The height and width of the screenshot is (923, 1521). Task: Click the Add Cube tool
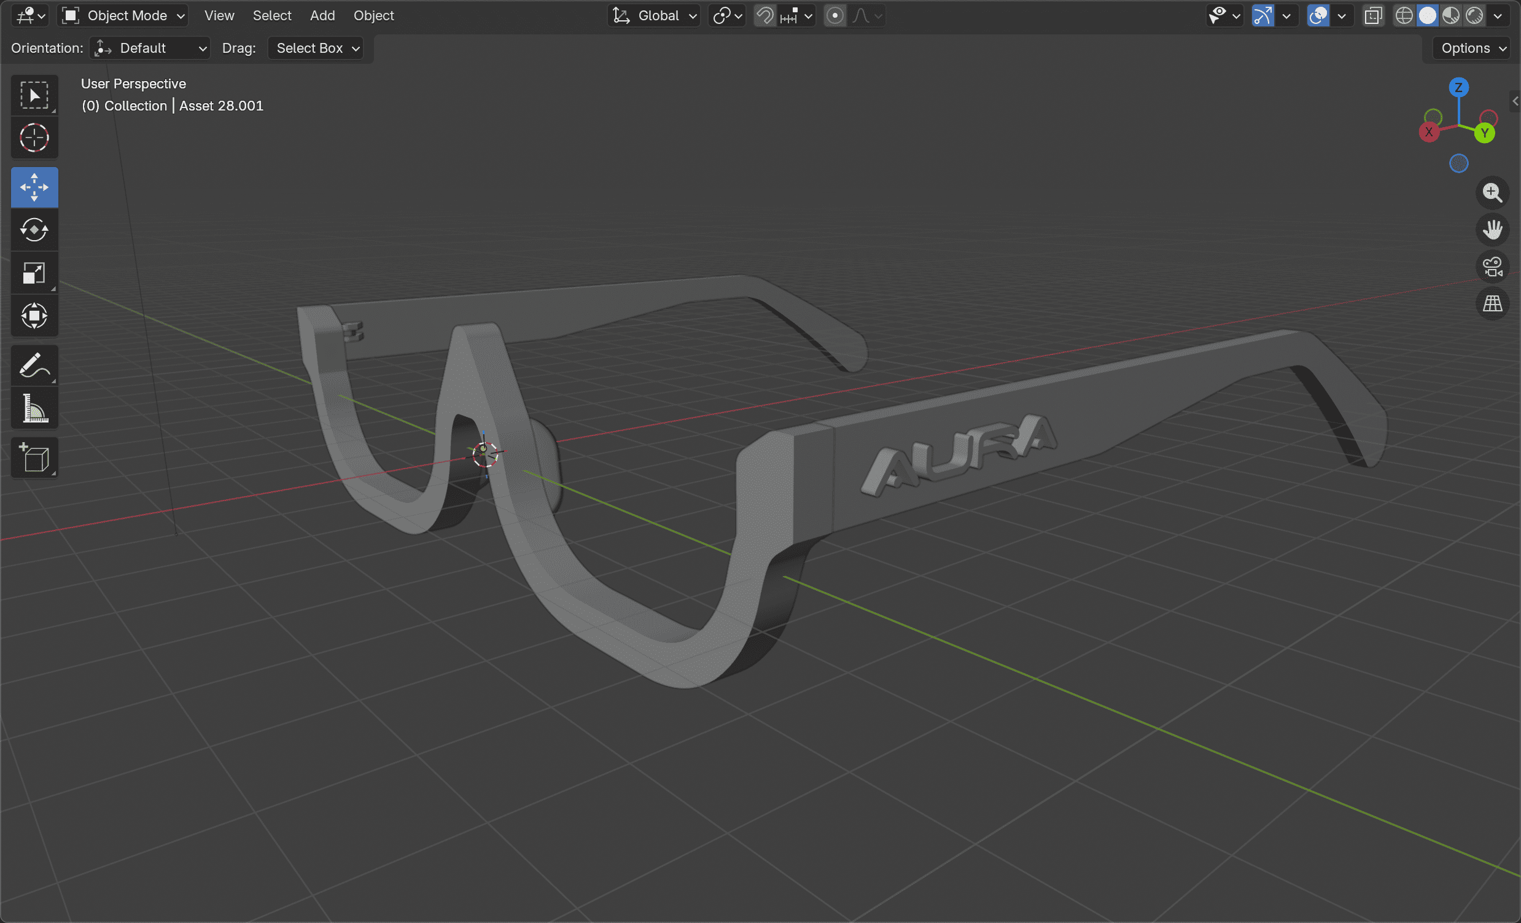pos(34,458)
